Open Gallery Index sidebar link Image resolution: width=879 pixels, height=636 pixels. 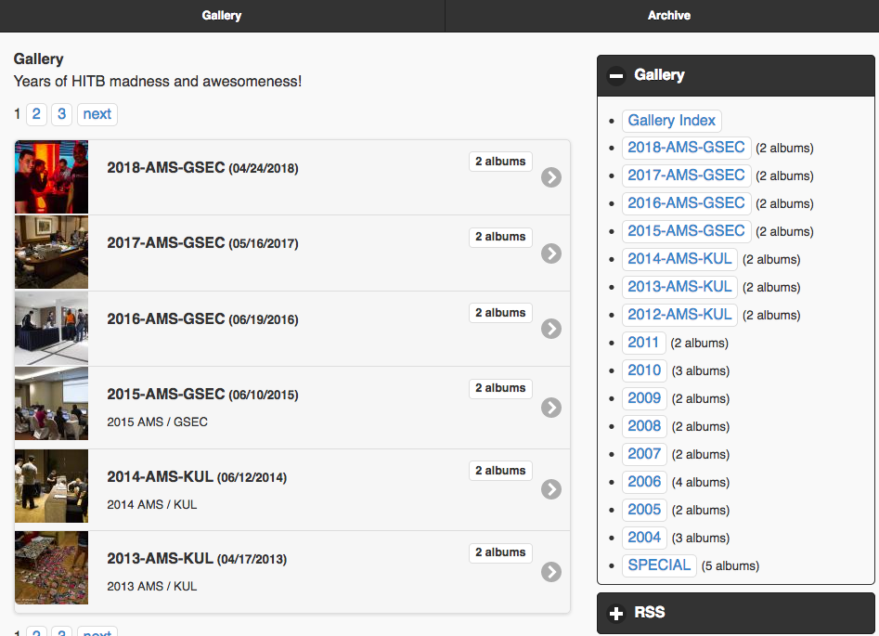pos(671,121)
